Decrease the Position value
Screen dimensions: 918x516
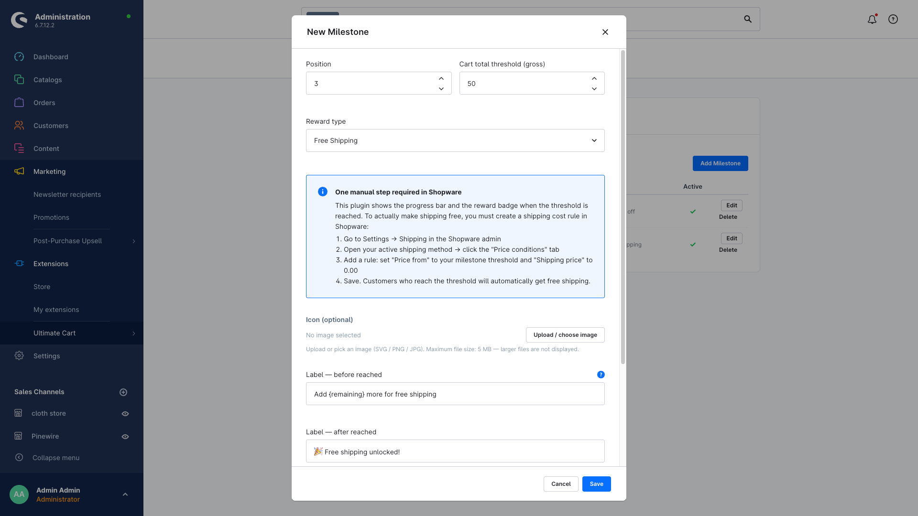coord(441,89)
